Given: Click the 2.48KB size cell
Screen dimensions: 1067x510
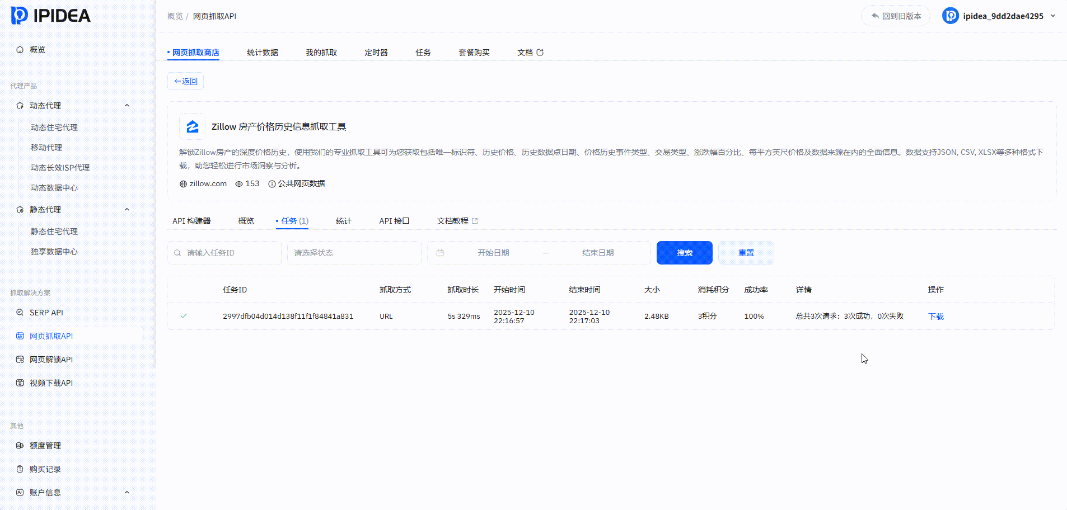Looking at the screenshot, I should (x=657, y=317).
